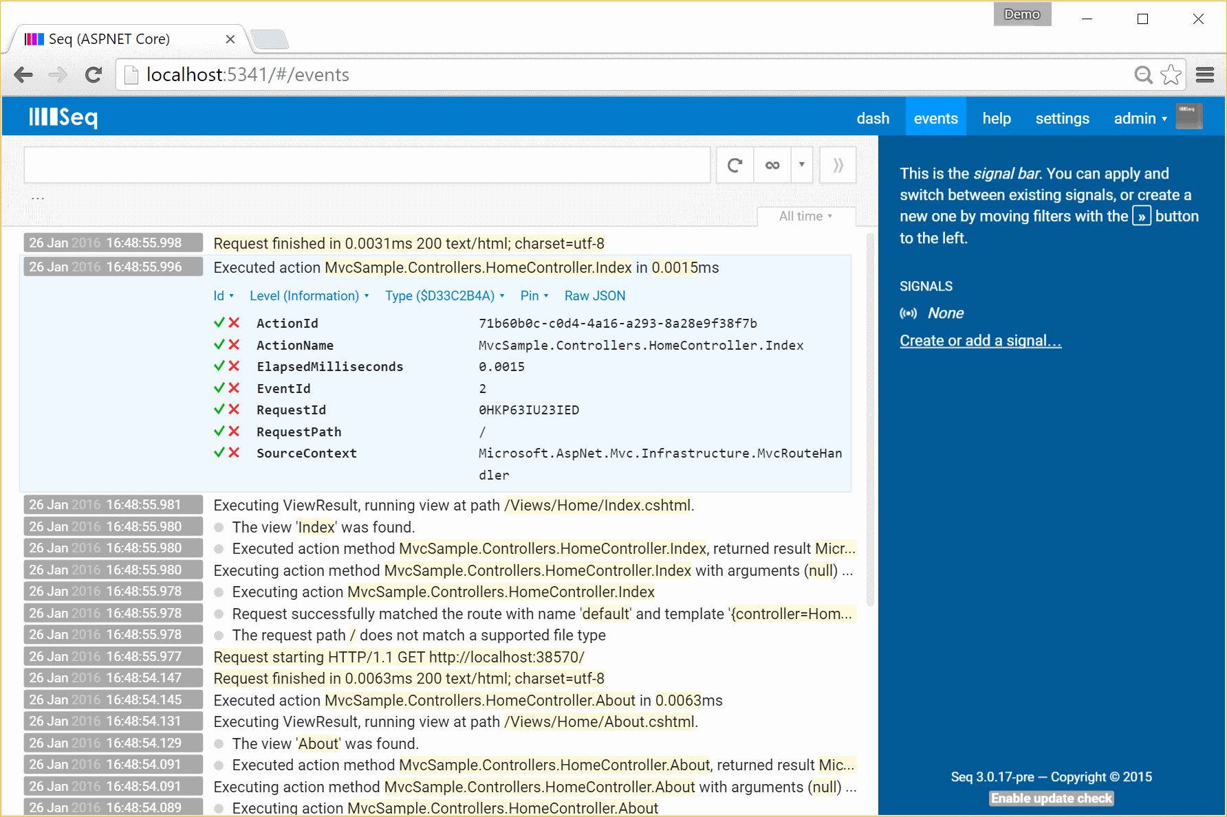Exclude SourceContext with red X
The image size is (1227, 817).
[234, 452]
